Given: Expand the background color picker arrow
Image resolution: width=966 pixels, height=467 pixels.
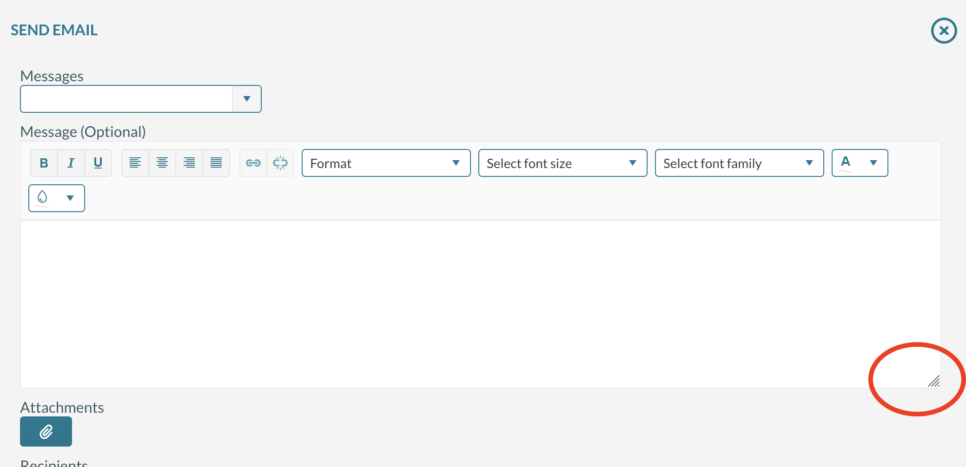Looking at the screenshot, I should coord(70,198).
